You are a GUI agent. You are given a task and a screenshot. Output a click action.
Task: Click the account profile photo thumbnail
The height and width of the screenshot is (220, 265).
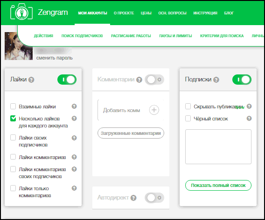19,46
